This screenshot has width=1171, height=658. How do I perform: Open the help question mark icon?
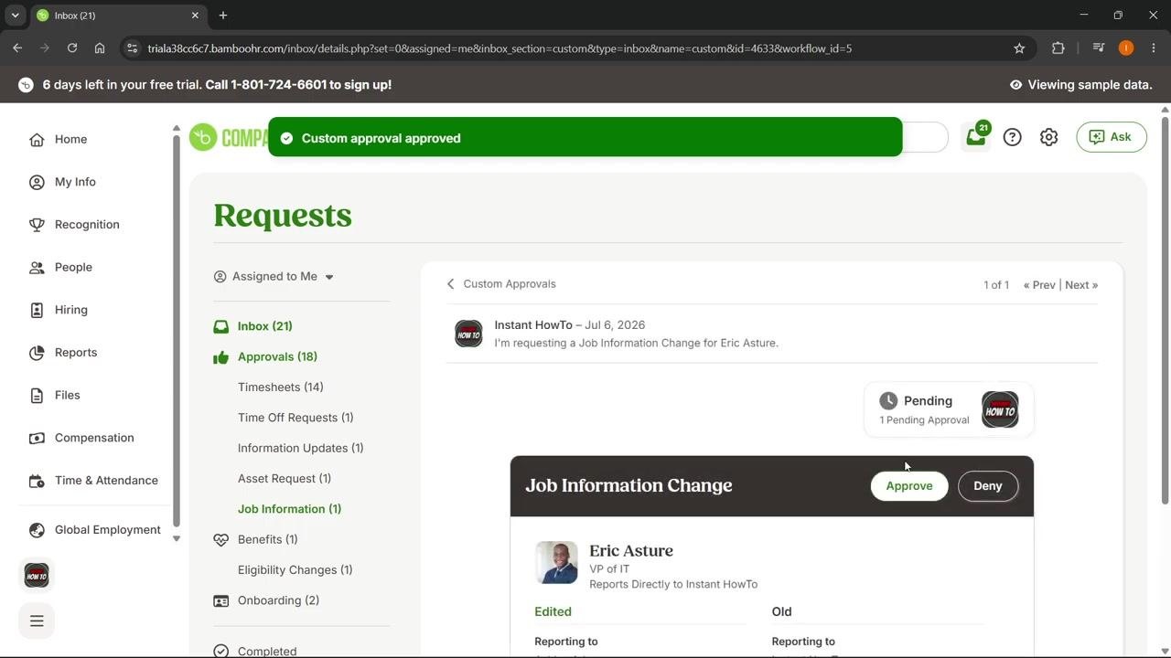pos(1012,137)
